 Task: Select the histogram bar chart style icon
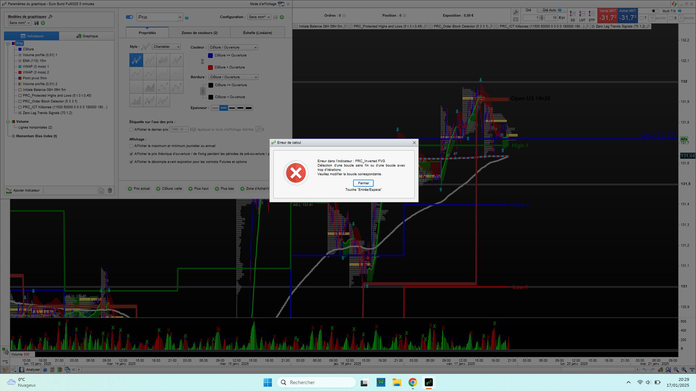click(x=136, y=101)
